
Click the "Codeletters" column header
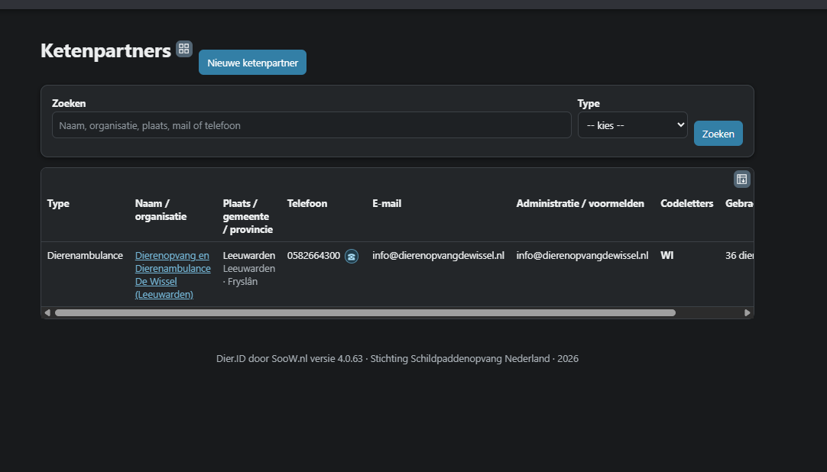click(686, 203)
